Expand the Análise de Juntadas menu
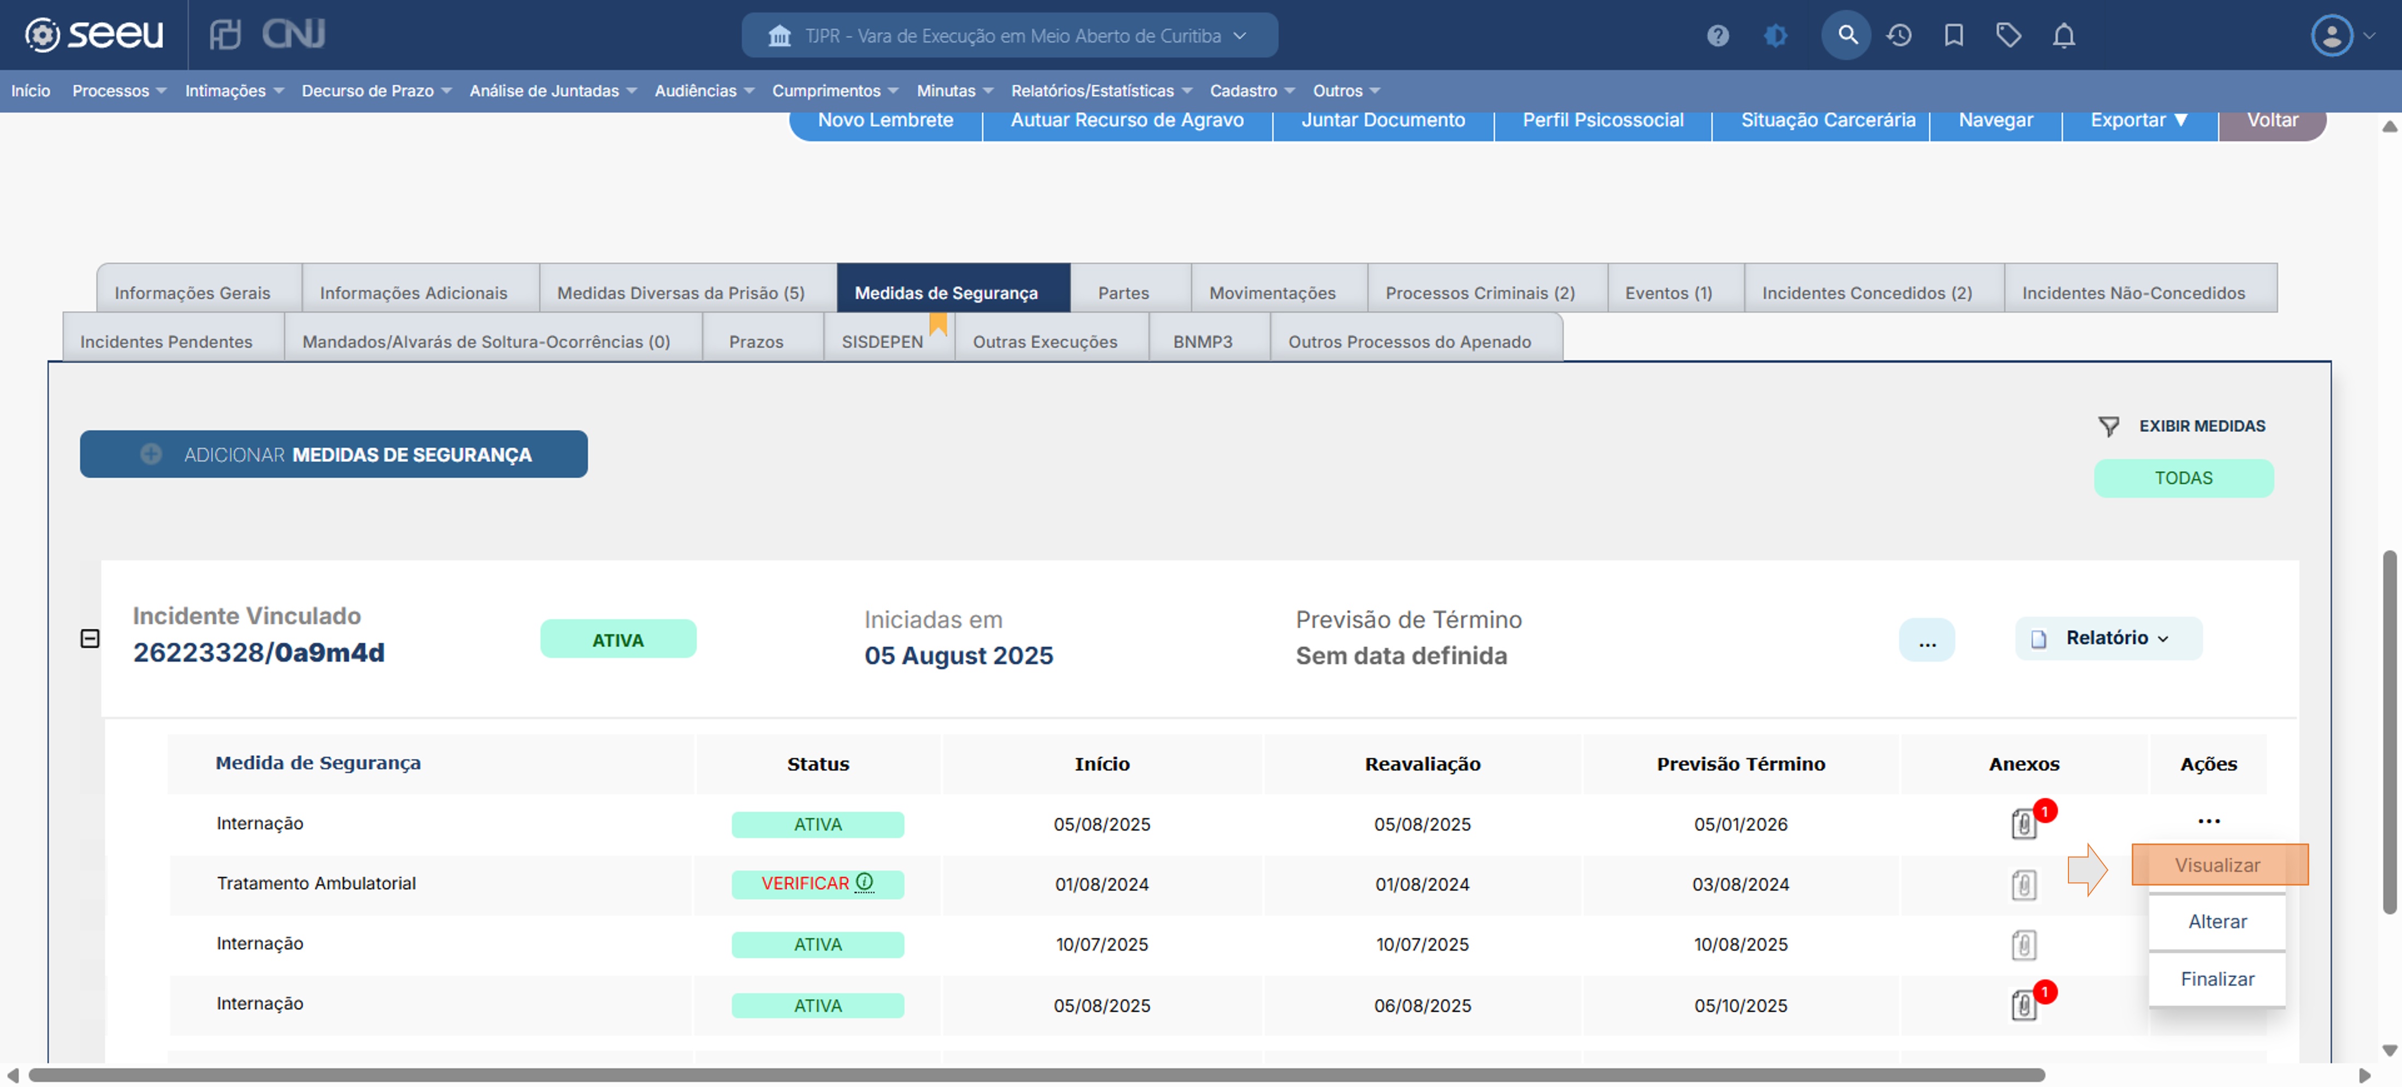This screenshot has width=2402, height=1087. [x=553, y=91]
